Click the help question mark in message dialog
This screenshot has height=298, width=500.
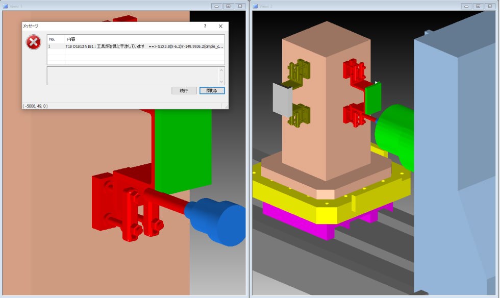[x=205, y=26]
